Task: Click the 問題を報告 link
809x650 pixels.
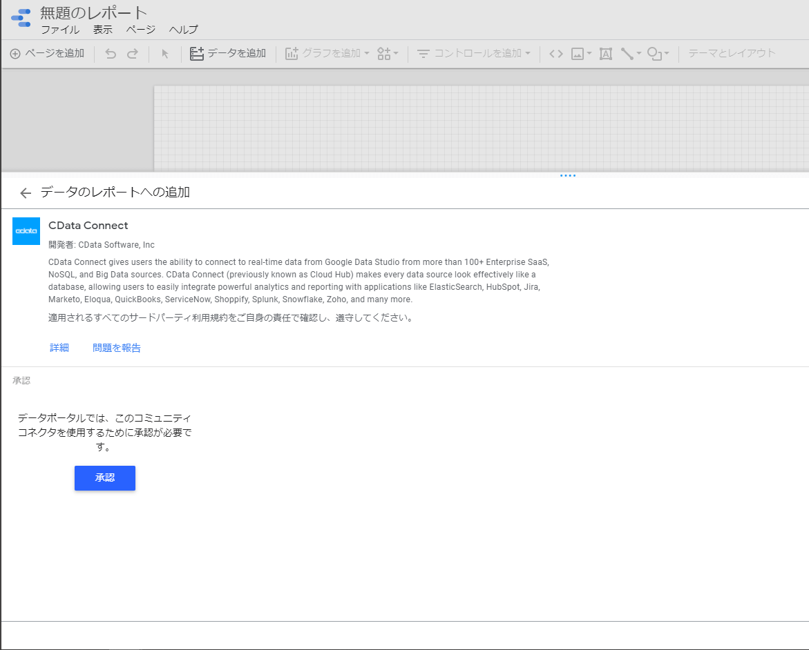Action: coord(117,348)
